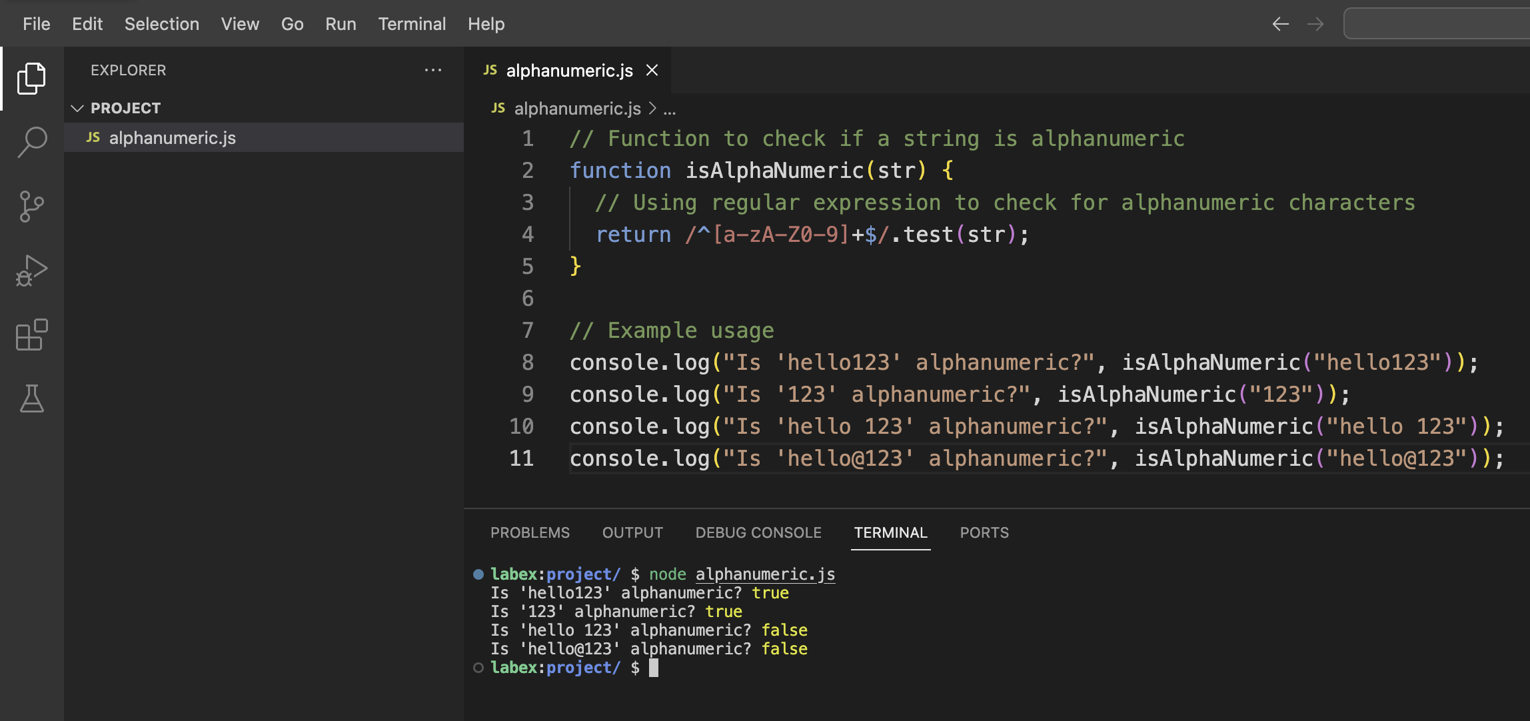This screenshot has width=1530, height=721.
Task: Click the go forward arrow
Action: [x=1315, y=25]
